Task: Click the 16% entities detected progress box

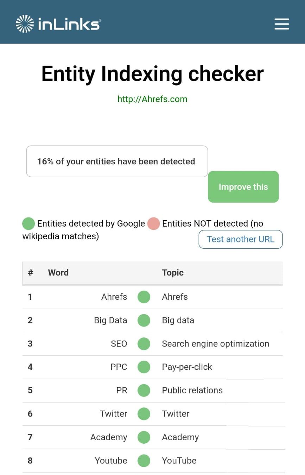Action: pyautogui.click(x=117, y=161)
